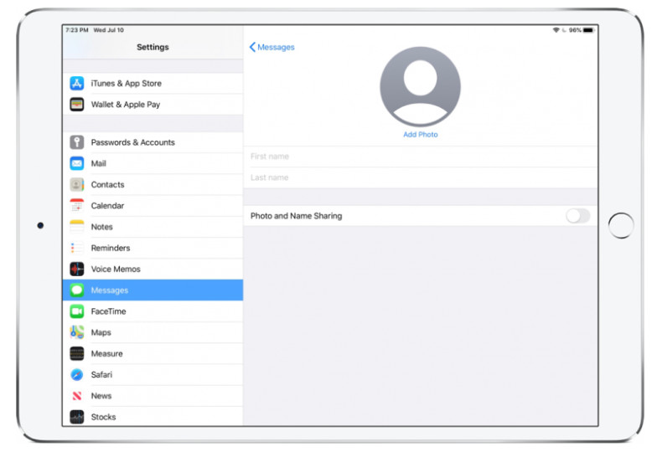Open the FaceTime settings row
Viewport: 652px width, 452px height.
153,311
